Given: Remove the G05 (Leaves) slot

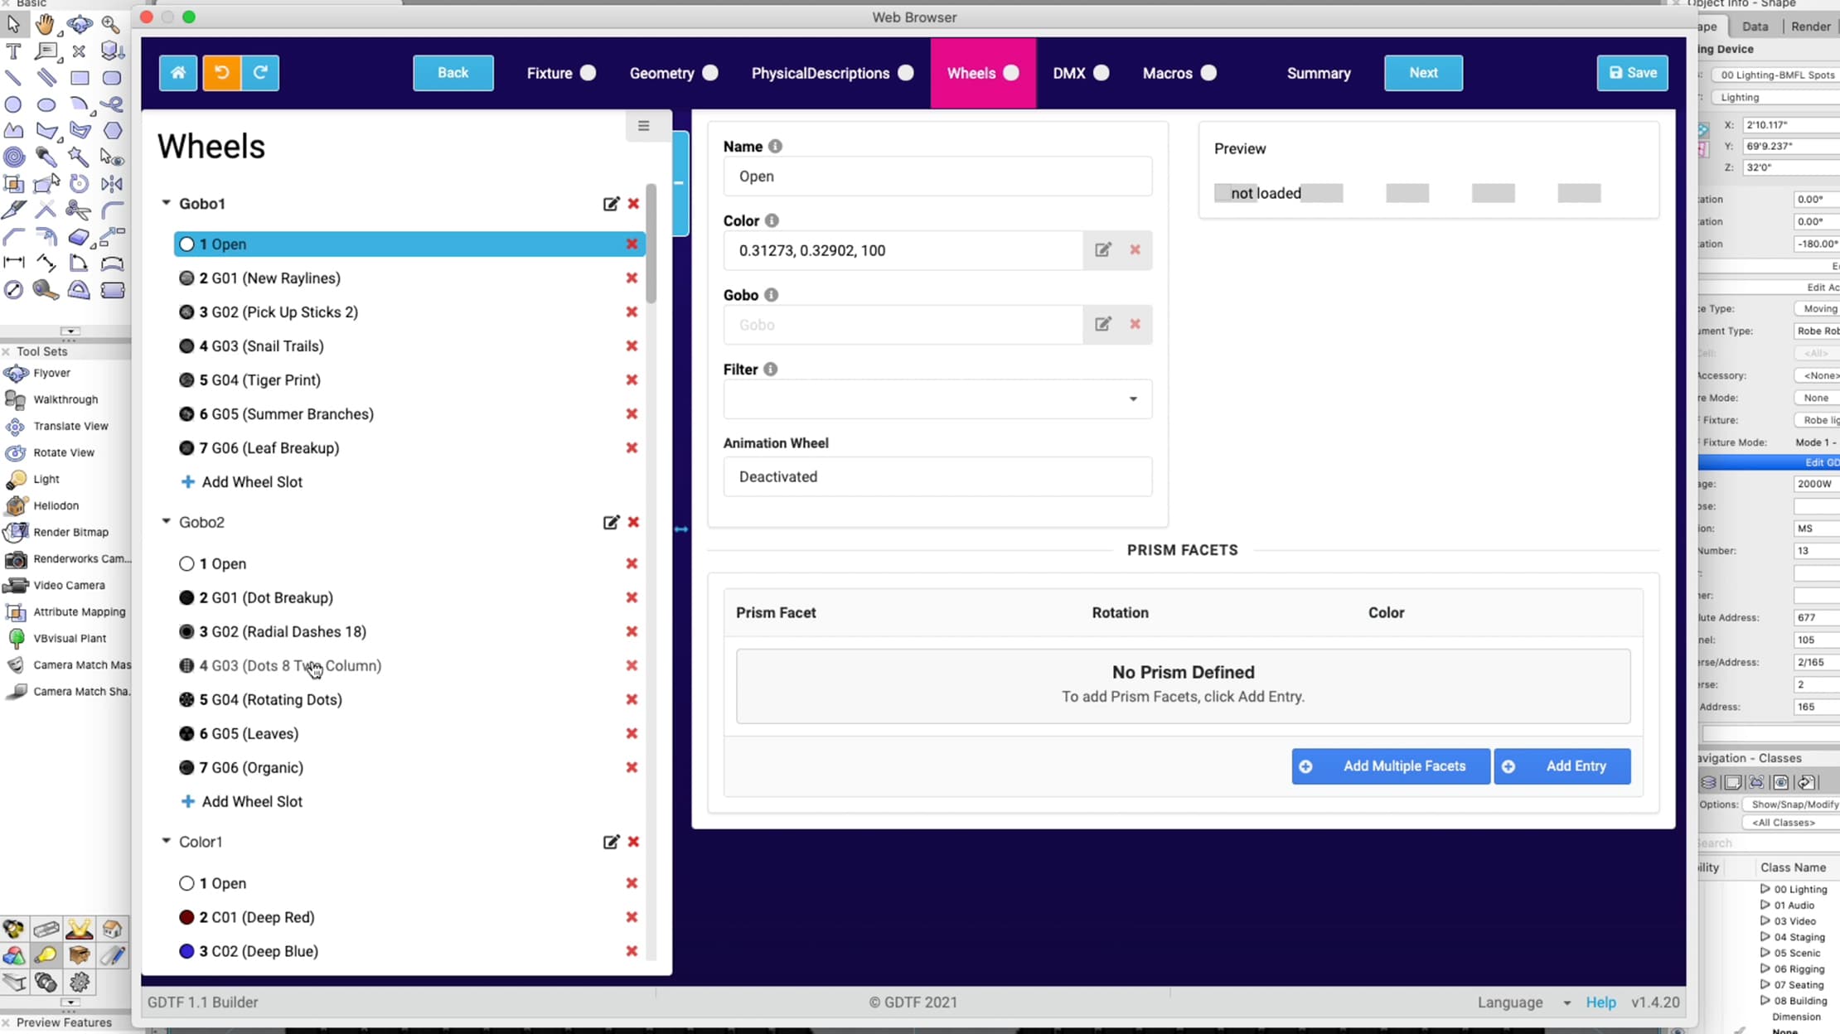Looking at the screenshot, I should click(632, 734).
